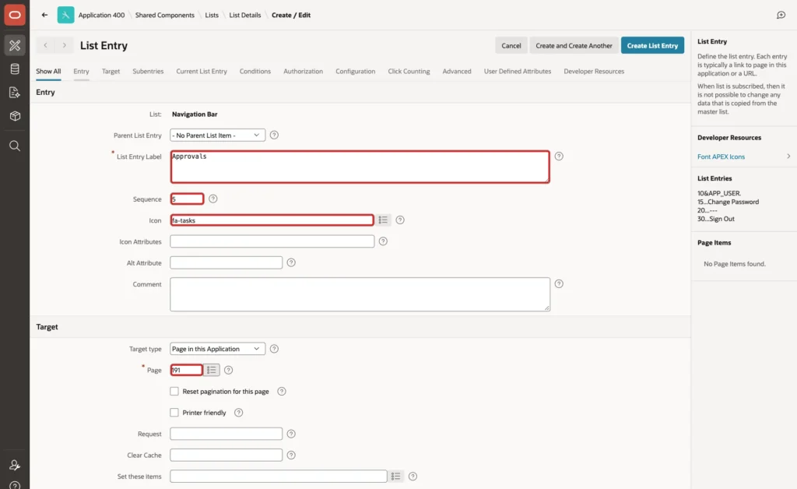Show help for Target type
797x489 pixels.
pyautogui.click(x=274, y=349)
